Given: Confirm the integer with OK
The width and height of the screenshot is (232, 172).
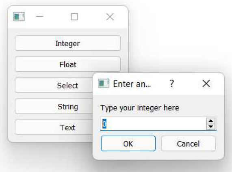Looking at the screenshot, I should click(128, 144).
